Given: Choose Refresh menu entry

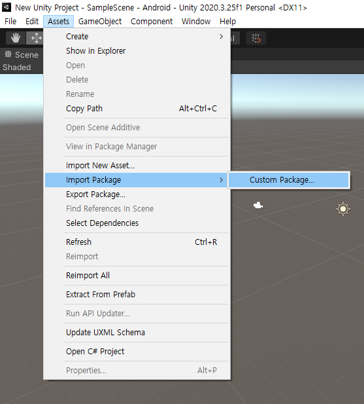Looking at the screenshot, I should click(137, 242).
